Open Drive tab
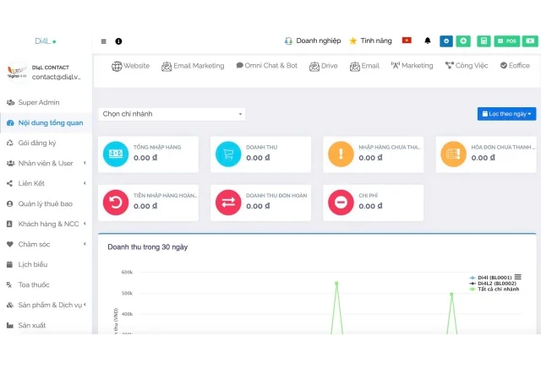The width and height of the screenshot is (541, 368). pyautogui.click(x=323, y=66)
